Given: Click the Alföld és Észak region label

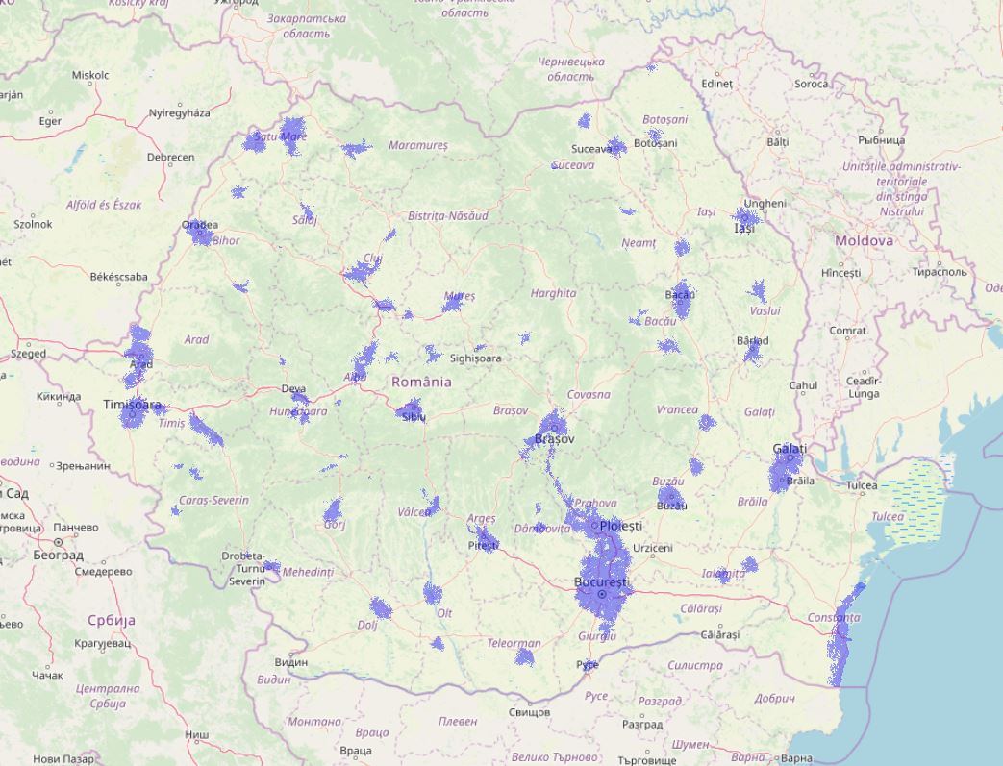Looking at the screenshot, I should coord(104,205).
